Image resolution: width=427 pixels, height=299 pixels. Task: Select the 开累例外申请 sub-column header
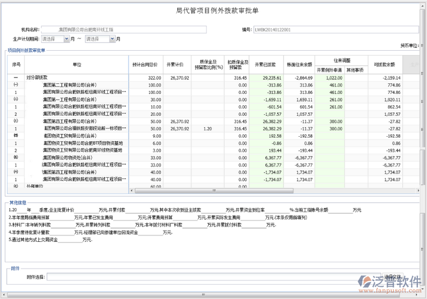tap(329, 69)
